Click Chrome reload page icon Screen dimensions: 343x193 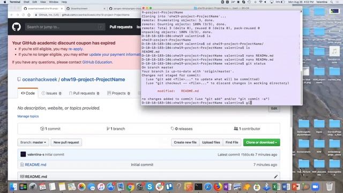point(23,15)
